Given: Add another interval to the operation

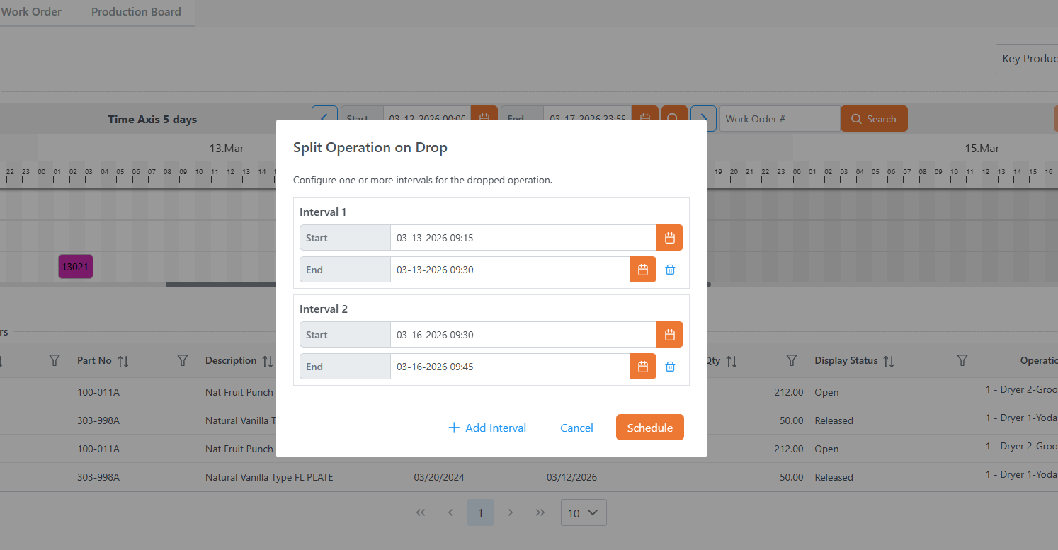Looking at the screenshot, I should [x=487, y=428].
